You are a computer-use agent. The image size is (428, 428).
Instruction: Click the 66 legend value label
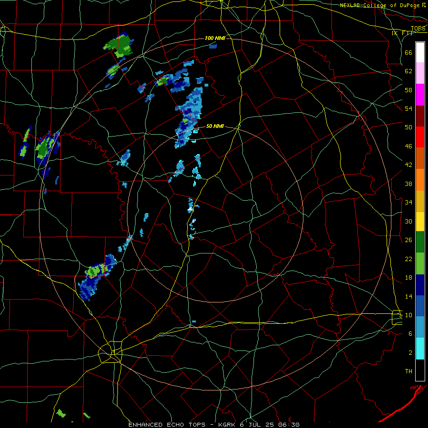[409, 52]
